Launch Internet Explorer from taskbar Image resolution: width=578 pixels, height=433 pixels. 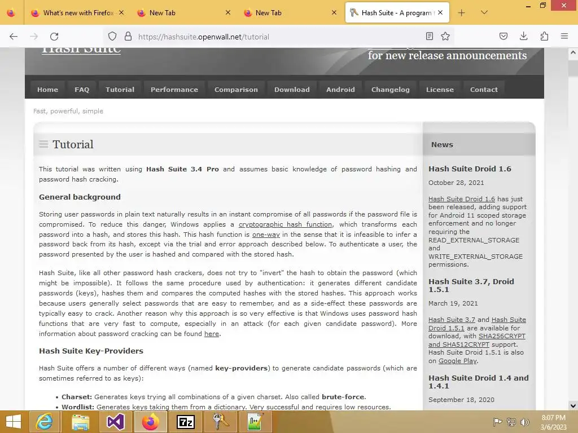(44, 422)
